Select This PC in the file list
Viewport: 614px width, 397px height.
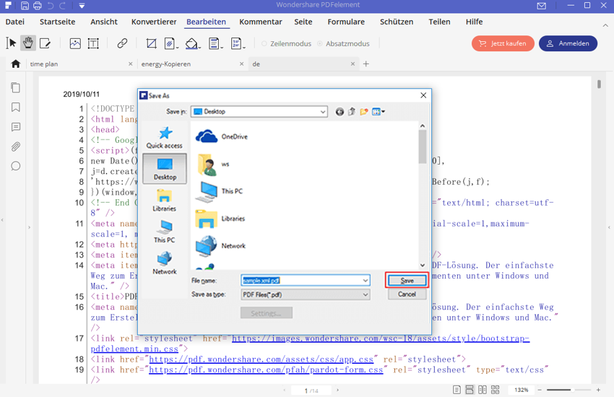click(x=220, y=191)
